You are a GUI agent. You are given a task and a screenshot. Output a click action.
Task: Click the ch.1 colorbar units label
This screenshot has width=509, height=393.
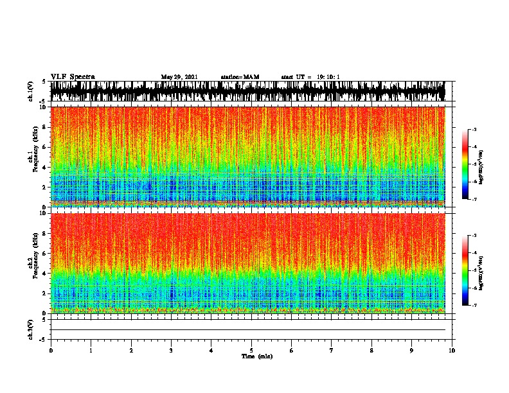(x=481, y=168)
